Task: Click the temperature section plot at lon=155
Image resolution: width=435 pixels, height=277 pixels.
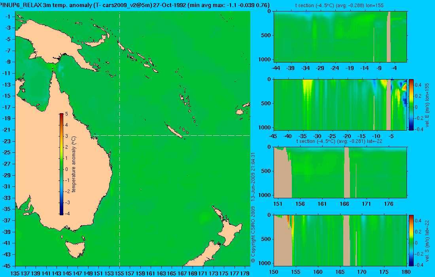Action: [340, 36]
